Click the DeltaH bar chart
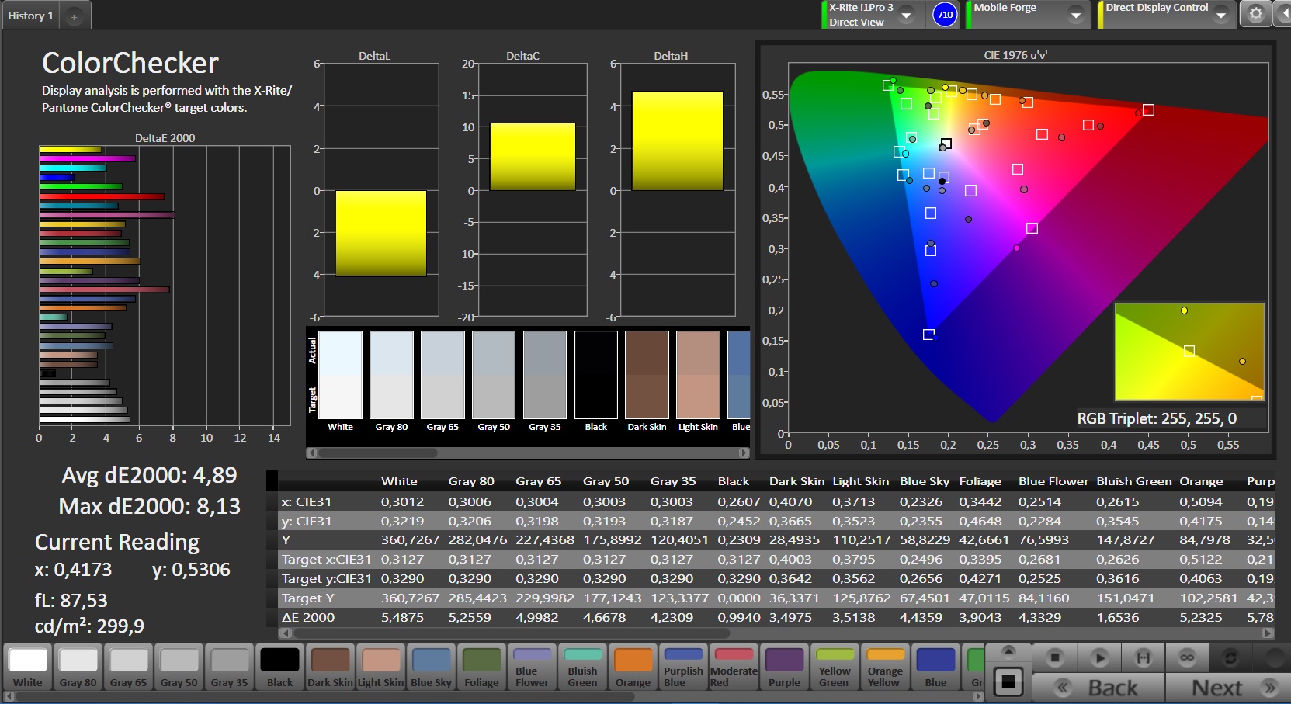 coord(678,190)
